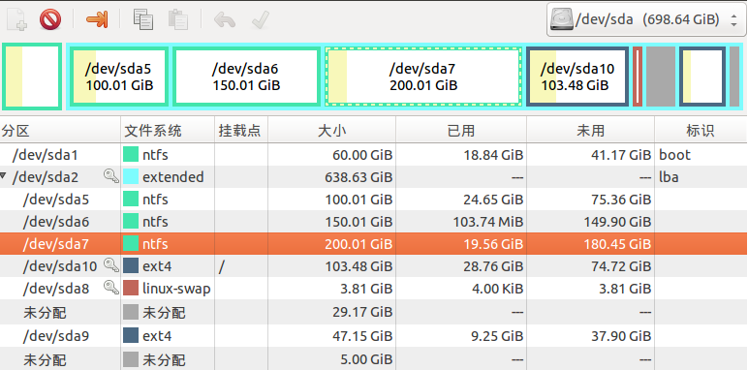The height and width of the screenshot is (370, 748).
Task: Select the /dev/sda6 block in disk map
Action: 246,77
